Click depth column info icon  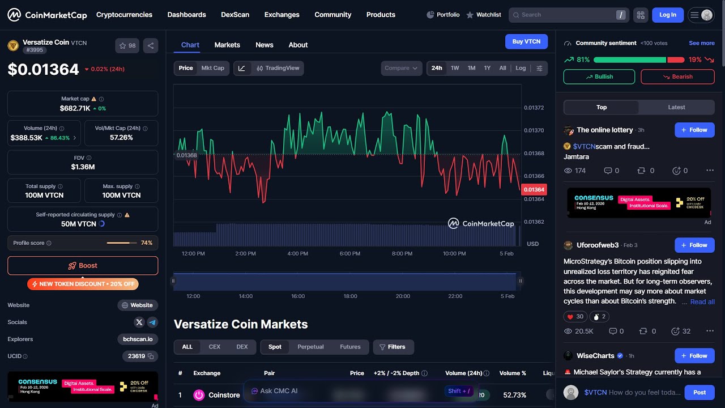tap(424, 373)
